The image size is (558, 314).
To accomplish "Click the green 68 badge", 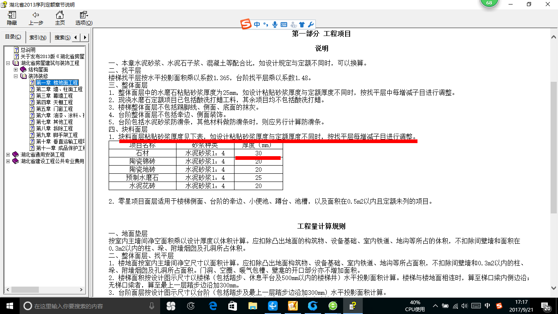I will (x=489, y=3).
